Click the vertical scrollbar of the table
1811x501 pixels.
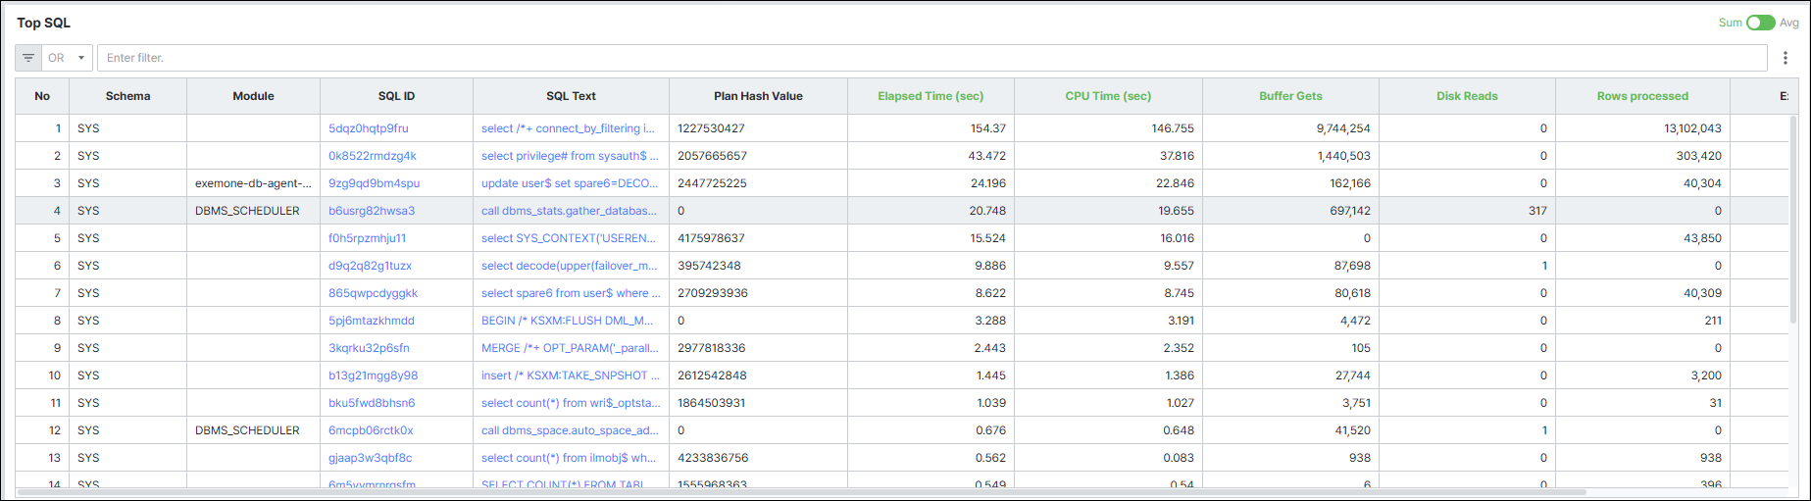1793,221
